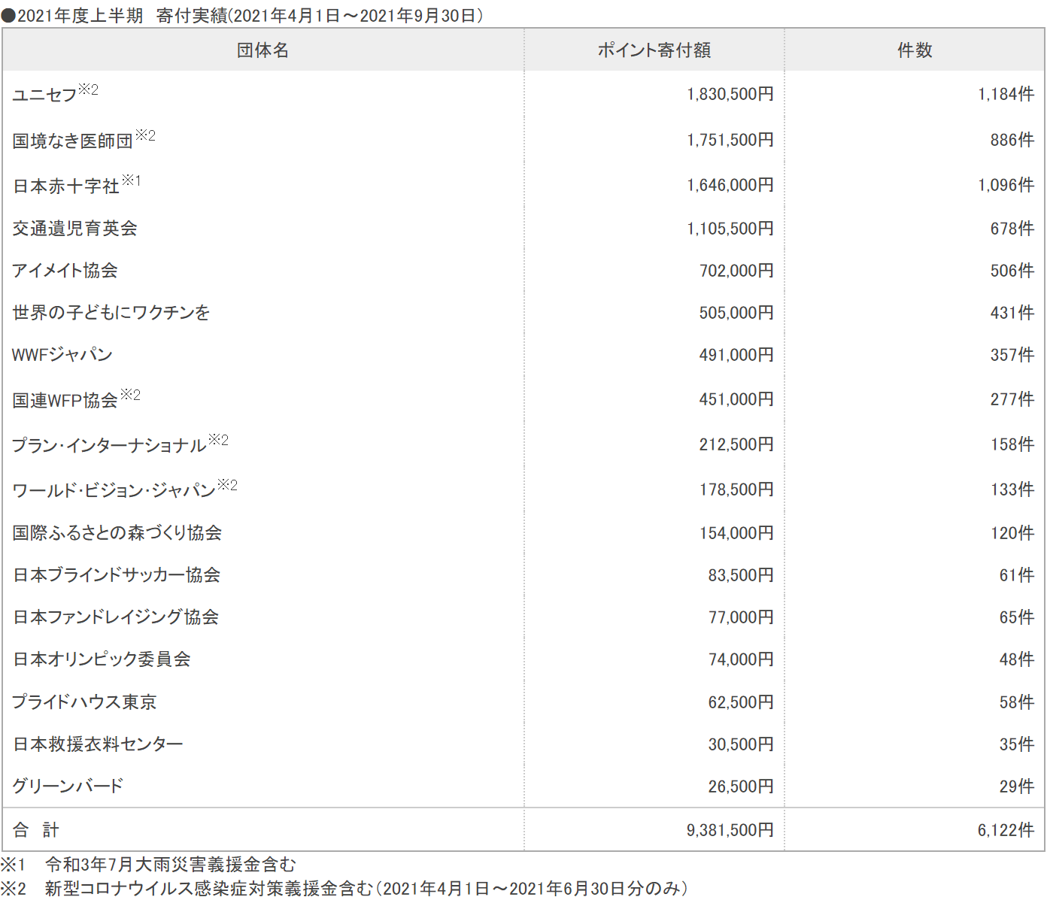The height and width of the screenshot is (897, 1047).
Task: Select プラン・インターナショナル organization name
Action: tap(109, 445)
